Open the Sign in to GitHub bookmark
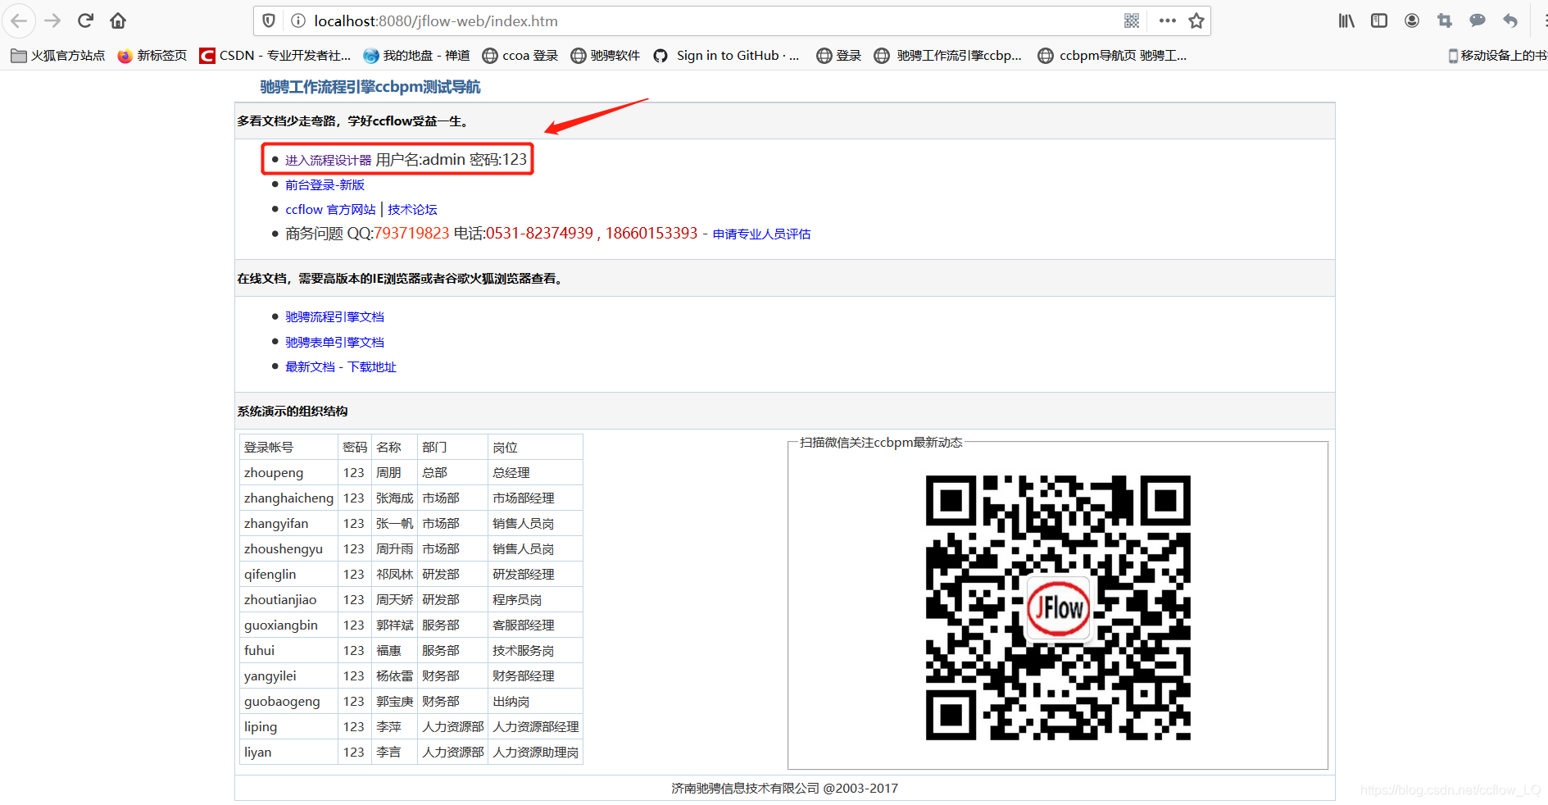Image resolution: width=1548 pixels, height=805 pixels. pos(726,56)
